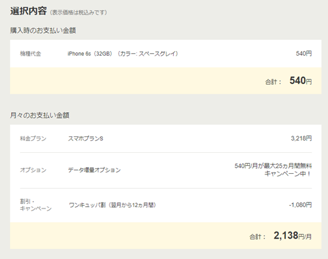
Task: Click the 月々のお支払い金額 section heading
Action: point(40,115)
